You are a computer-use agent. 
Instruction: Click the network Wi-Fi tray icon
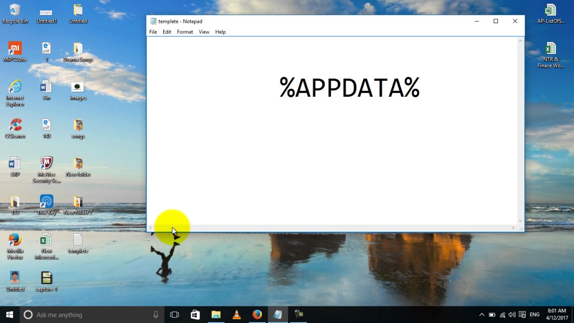502,314
